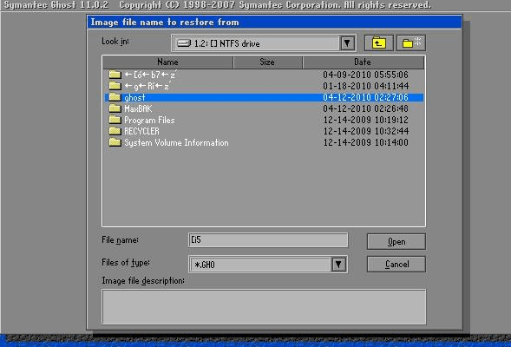The width and height of the screenshot is (511, 347).
Task: Select folder icon of ghost row
Action: 115,97
